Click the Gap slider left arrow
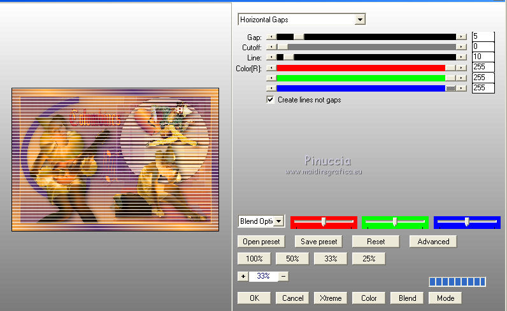Screen dimensions: 507x311 [x=271, y=37]
